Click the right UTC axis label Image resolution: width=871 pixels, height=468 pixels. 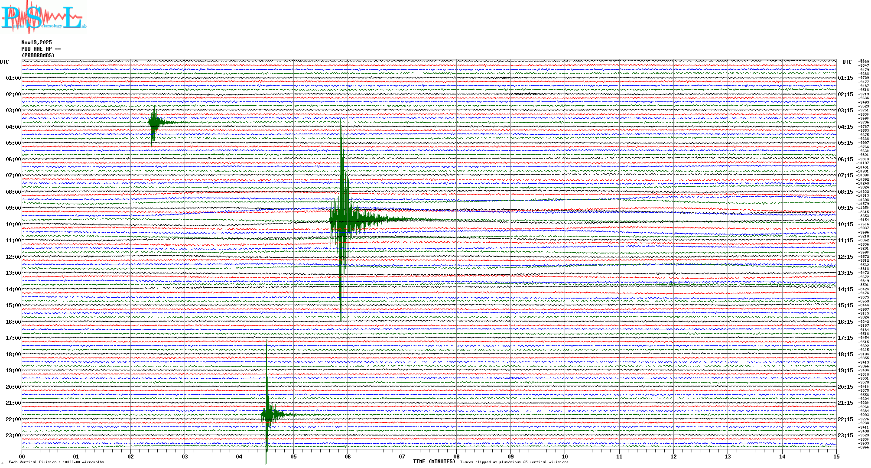(847, 62)
